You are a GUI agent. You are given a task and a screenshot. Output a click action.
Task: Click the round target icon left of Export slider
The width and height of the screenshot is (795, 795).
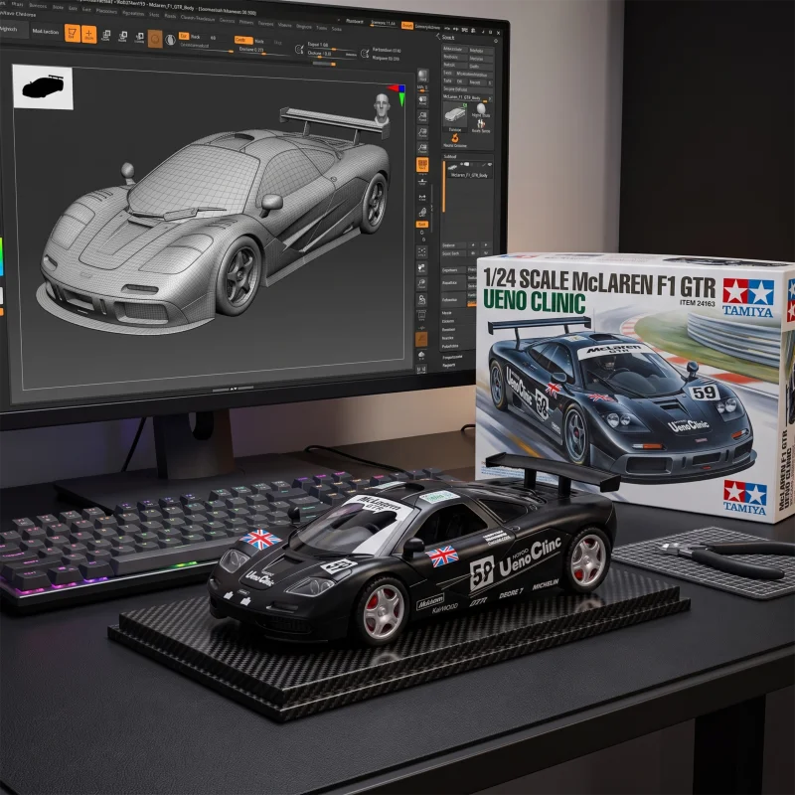click(299, 49)
